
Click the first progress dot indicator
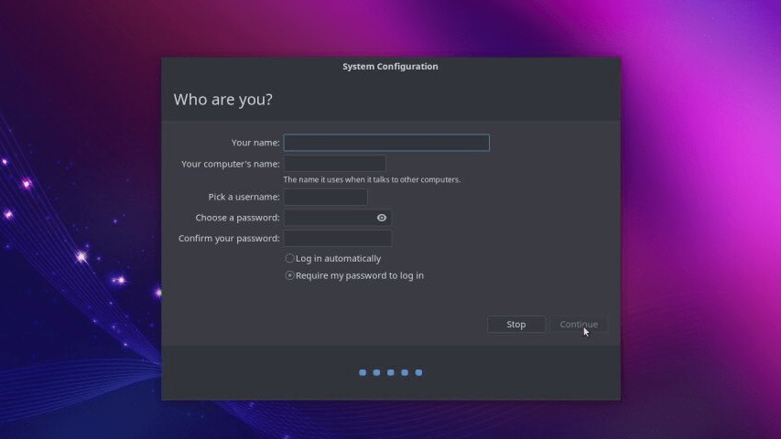[x=363, y=372]
